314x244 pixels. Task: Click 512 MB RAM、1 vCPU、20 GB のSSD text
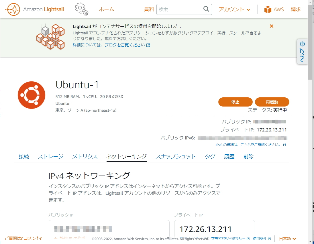click(x=89, y=97)
